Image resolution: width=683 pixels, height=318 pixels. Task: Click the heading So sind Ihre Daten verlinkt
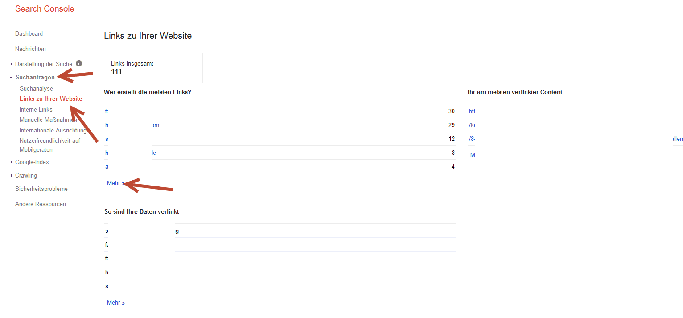click(141, 211)
